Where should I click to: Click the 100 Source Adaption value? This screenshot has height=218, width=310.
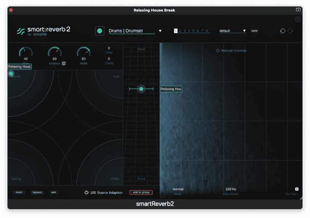pos(93,192)
